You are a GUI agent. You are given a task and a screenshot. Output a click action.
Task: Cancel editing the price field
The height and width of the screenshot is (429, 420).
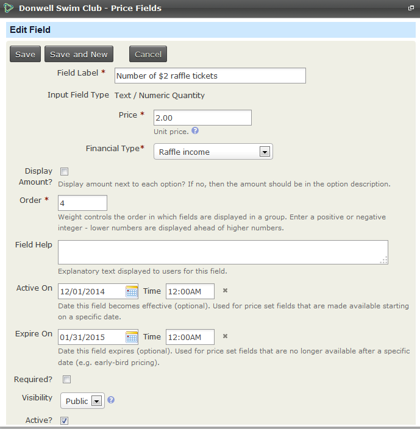coord(148,54)
